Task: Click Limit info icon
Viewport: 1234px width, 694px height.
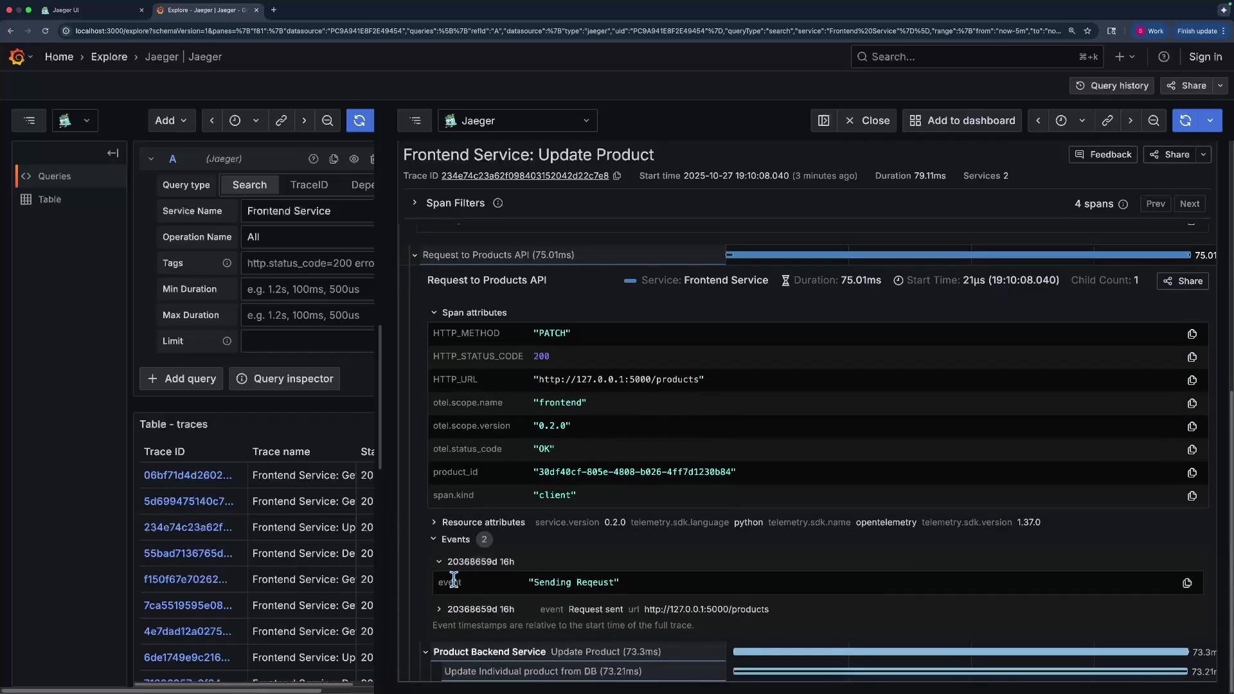Action: click(x=227, y=342)
